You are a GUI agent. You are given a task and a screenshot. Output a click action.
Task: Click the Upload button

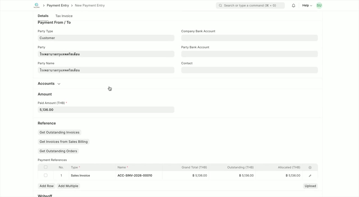310,186
